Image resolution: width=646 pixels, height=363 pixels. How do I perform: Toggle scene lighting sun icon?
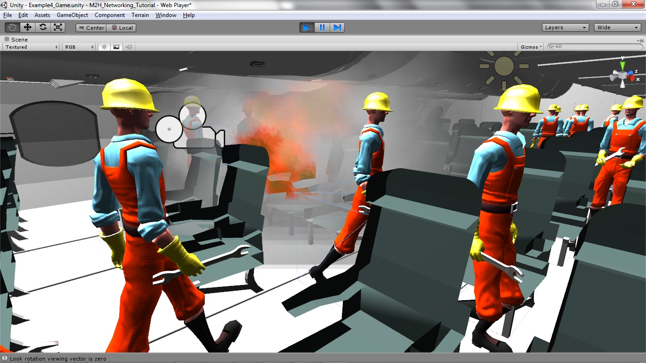pyautogui.click(x=105, y=47)
